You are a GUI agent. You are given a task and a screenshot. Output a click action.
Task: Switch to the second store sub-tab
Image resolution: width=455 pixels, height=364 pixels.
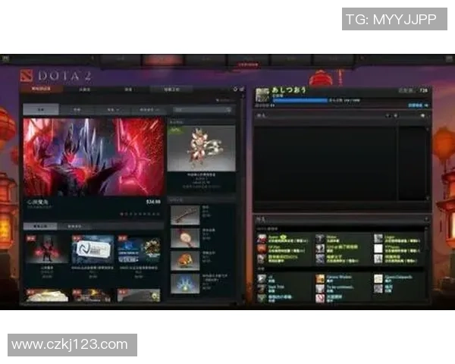click(x=85, y=89)
